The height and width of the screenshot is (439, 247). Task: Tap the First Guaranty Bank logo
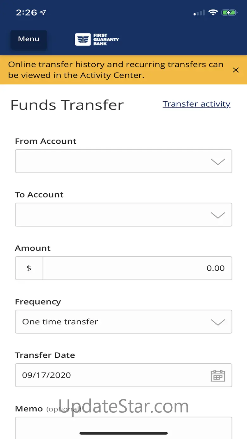(x=97, y=40)
